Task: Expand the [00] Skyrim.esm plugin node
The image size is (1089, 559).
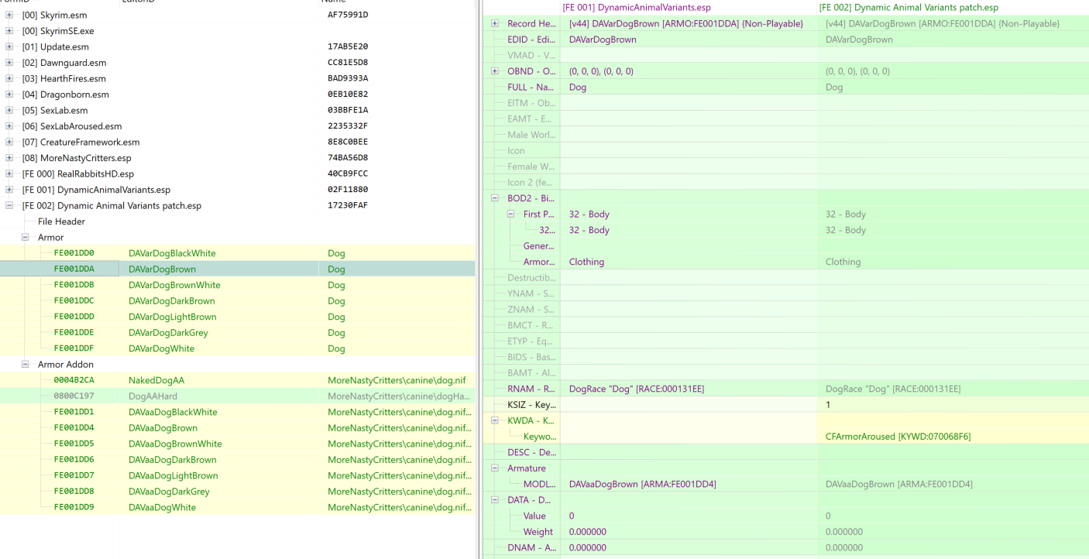Action: pyautogui.click(x=9, y=15)
